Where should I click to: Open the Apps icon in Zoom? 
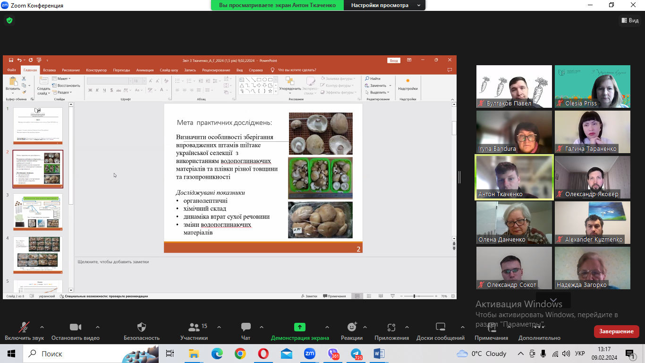391,328
